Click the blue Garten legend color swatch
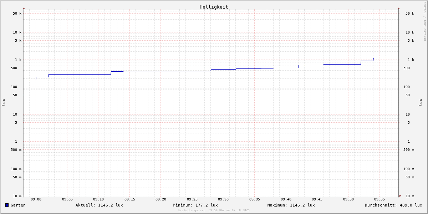Viewport: 428px width, 214px height. 7,205
